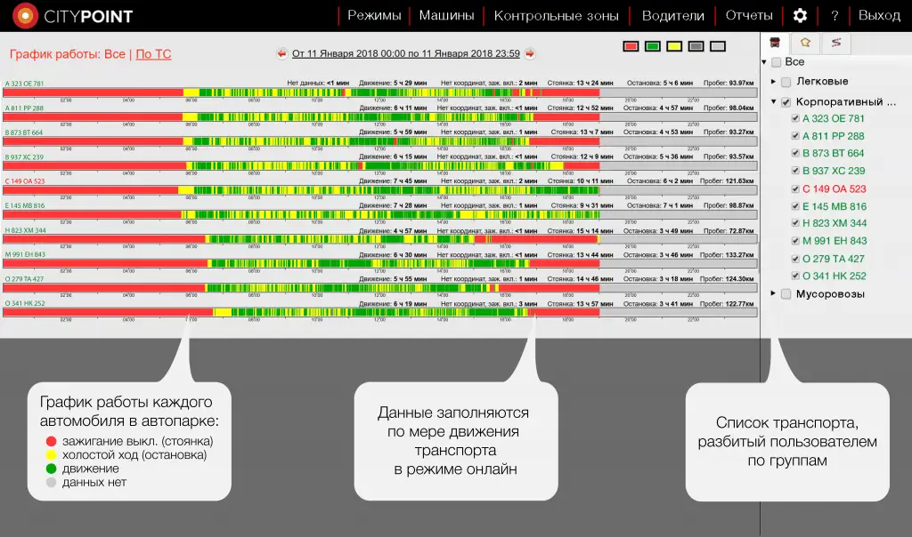Open the routes tab with S-curve icon
Image resolution: width=912 pixels, height=537 pixels.
click(x=835, y=42)
